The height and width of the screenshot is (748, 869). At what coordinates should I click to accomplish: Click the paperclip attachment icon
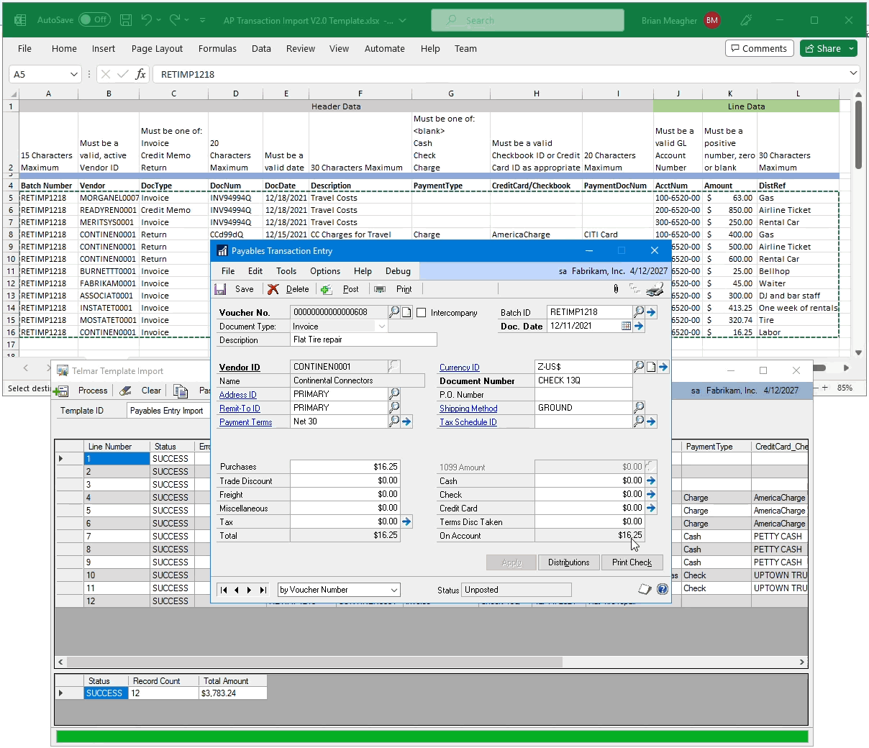tap(615, 288)
